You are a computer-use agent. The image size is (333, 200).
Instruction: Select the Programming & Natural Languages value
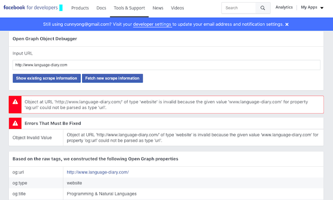point(102,194)
